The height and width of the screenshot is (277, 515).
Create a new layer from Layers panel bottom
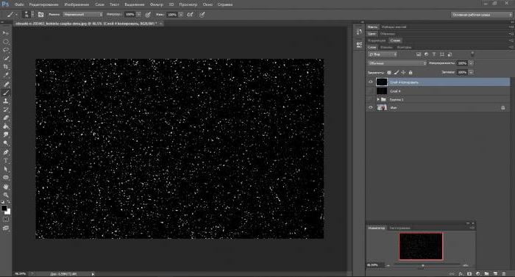click(x=495, y=274)
